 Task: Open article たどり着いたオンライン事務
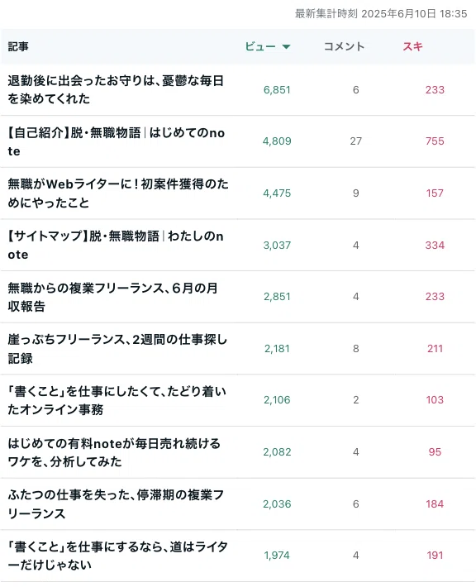coord(117,400)
